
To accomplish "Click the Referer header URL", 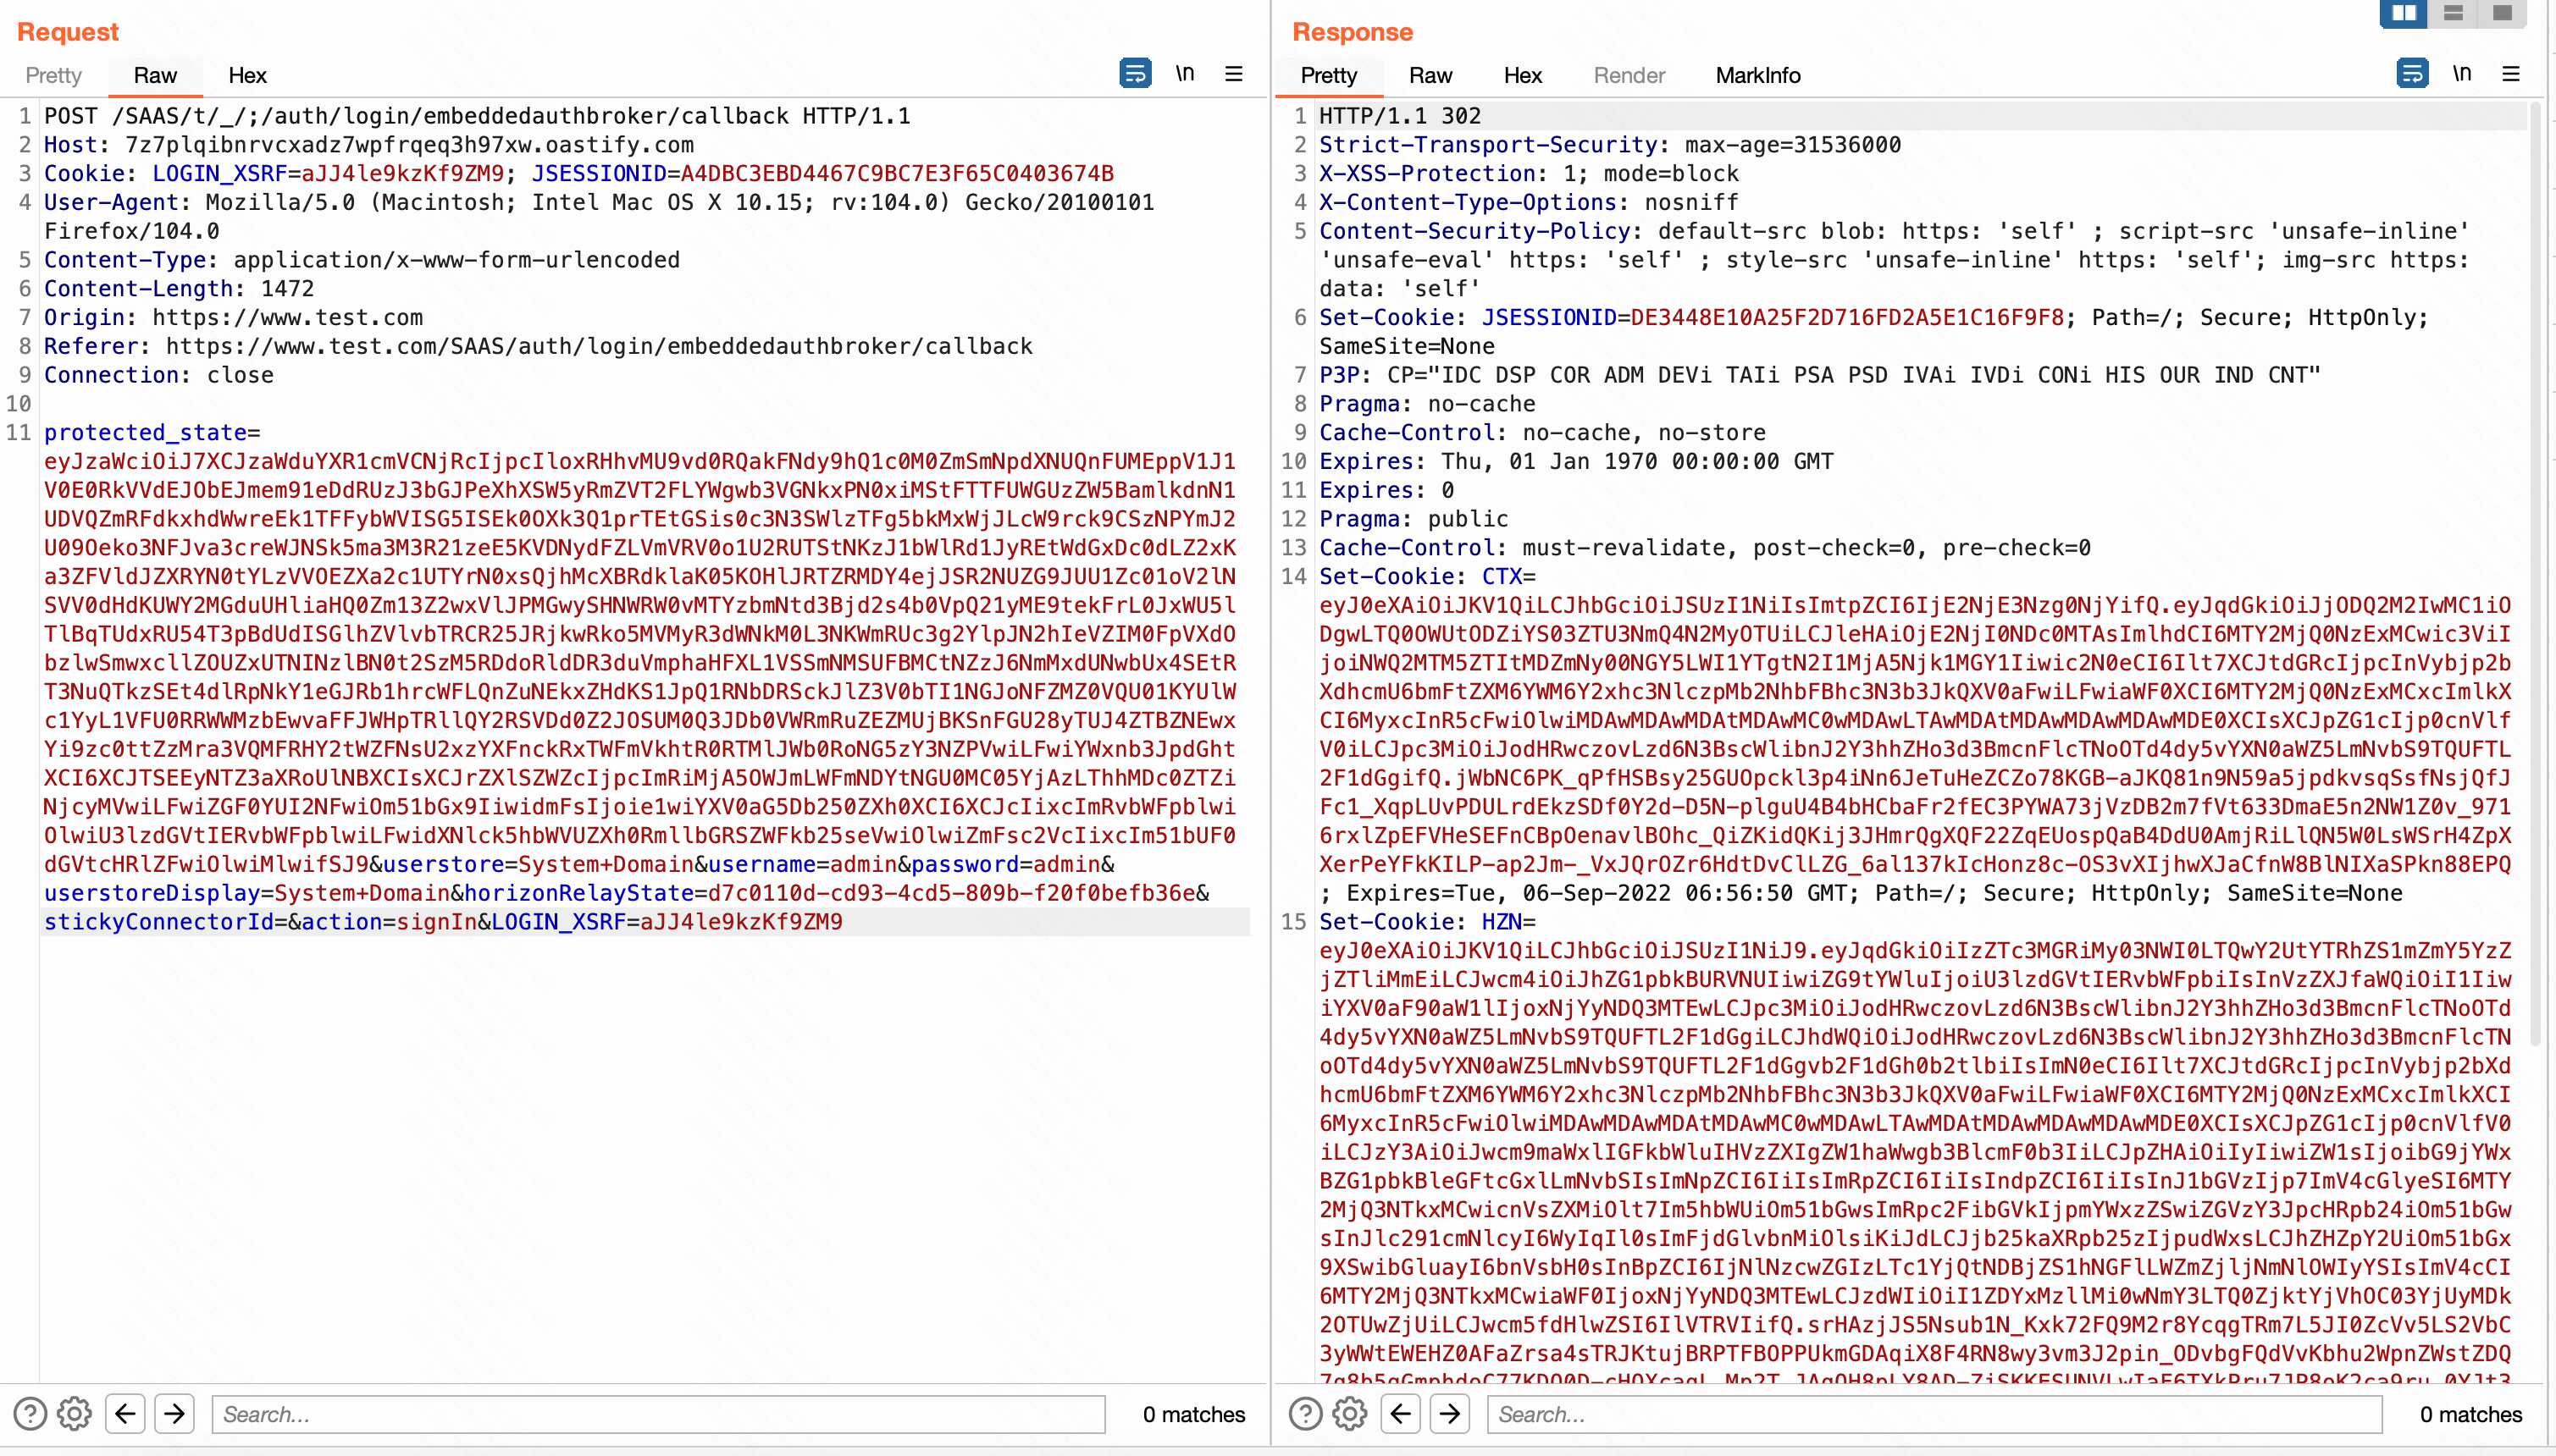I will coord(600,346).
